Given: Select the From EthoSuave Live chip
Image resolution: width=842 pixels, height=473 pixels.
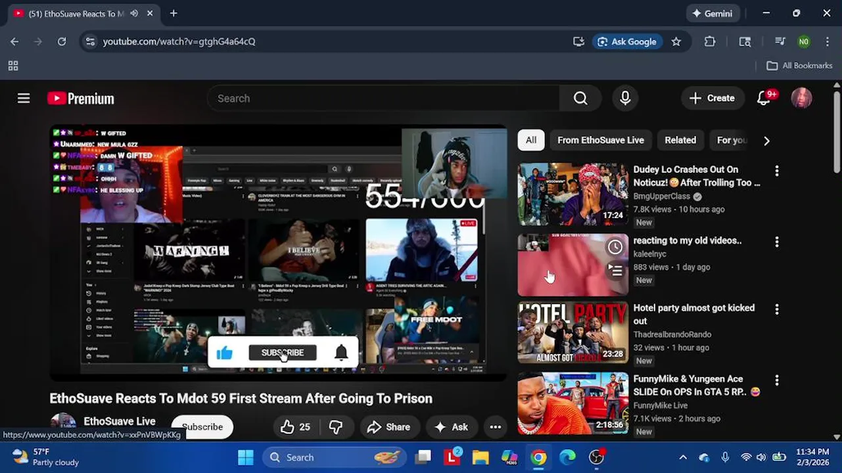Looking at the screenshot, I should tap(601, 140).
